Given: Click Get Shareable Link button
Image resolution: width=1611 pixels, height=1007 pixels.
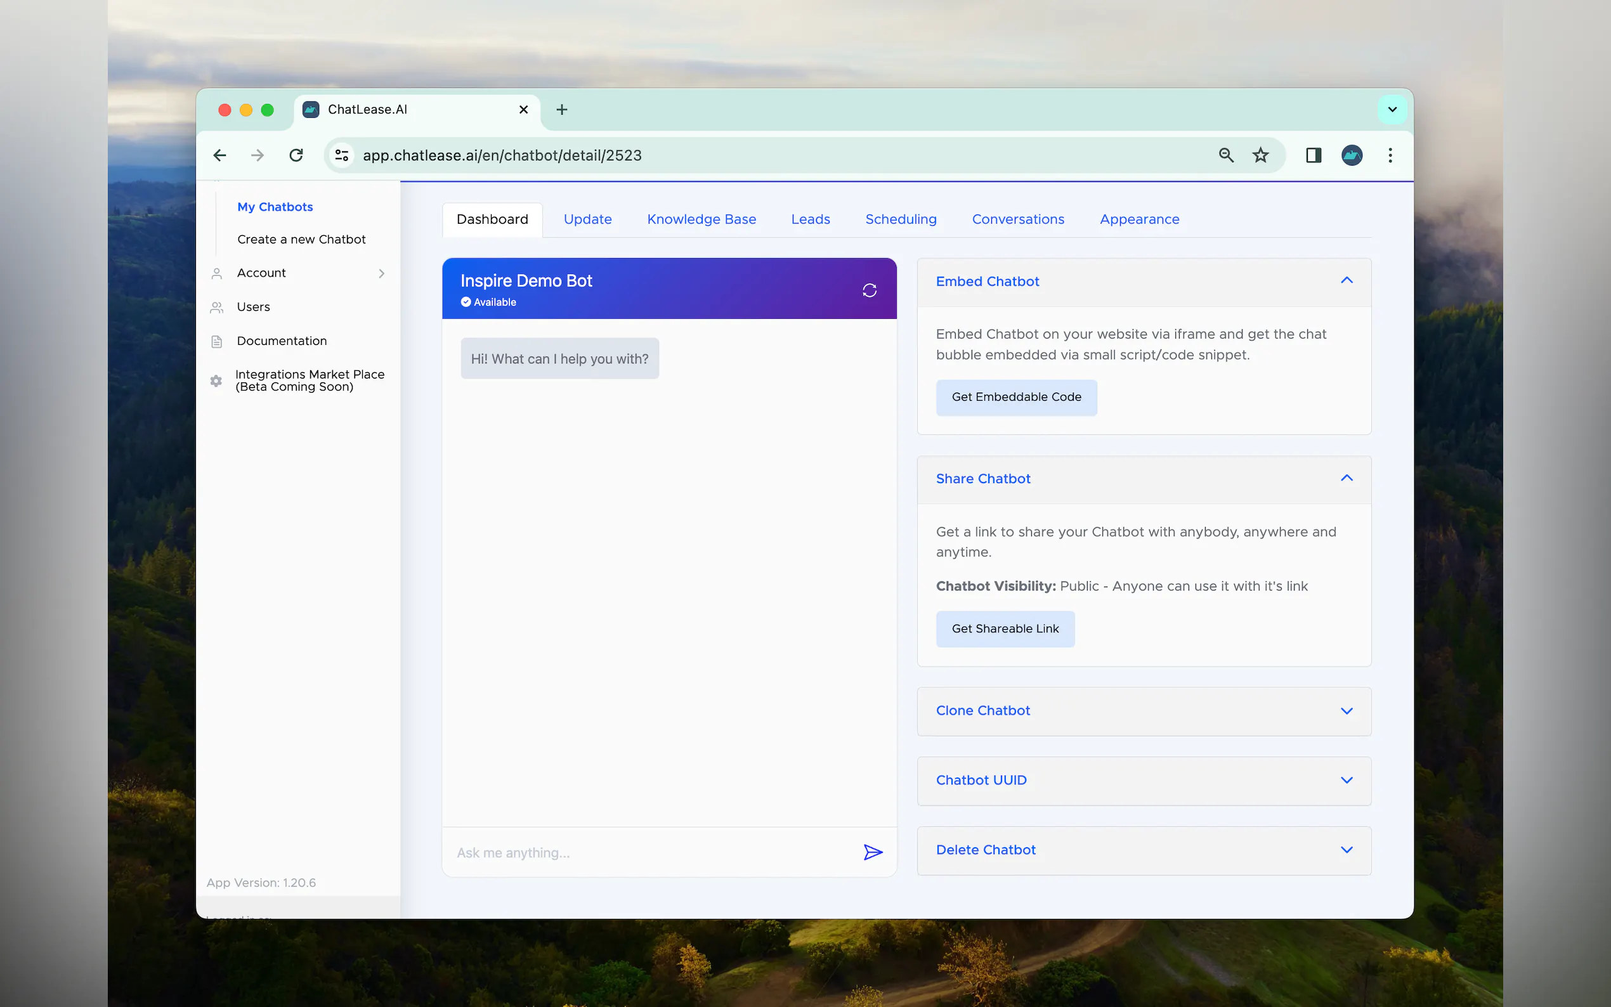Looking at the screenshot, I should [1004, 628].
